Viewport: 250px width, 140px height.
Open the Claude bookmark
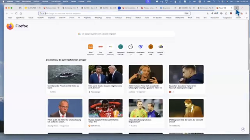pyautogui.click(x=31, y=18)
